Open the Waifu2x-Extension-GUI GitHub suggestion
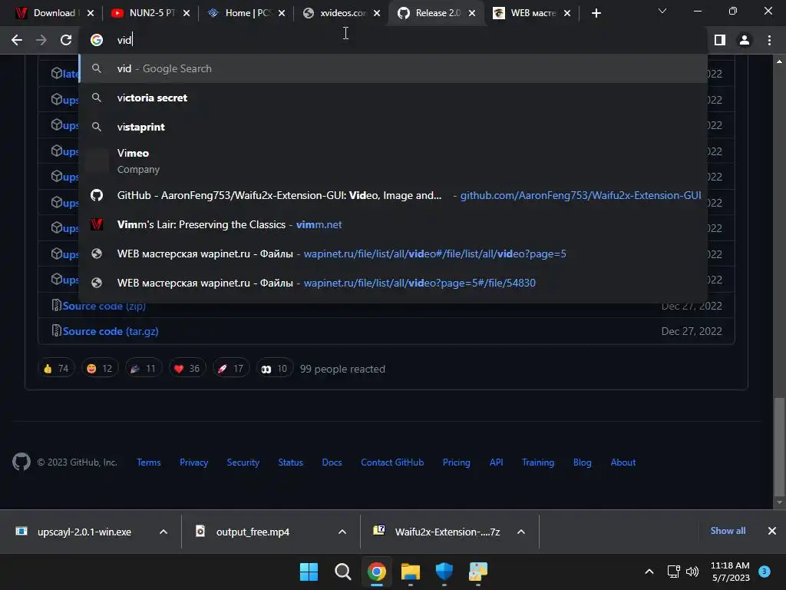 coord(394,196)
